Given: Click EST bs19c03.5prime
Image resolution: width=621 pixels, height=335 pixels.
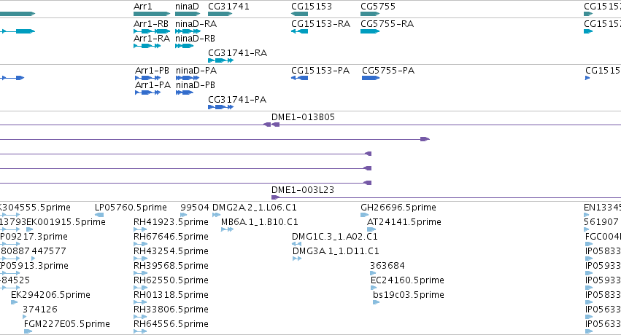Looking at the screenshot, I should tap(409, 295).
